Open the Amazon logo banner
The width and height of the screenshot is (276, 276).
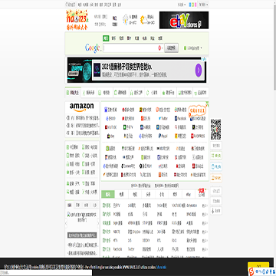(x=82, y=107)
